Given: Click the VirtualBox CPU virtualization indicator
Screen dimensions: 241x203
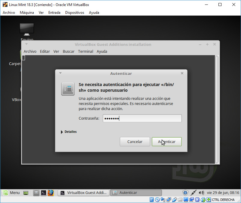Looking at the screenshot, I should (x=197, y=199).
